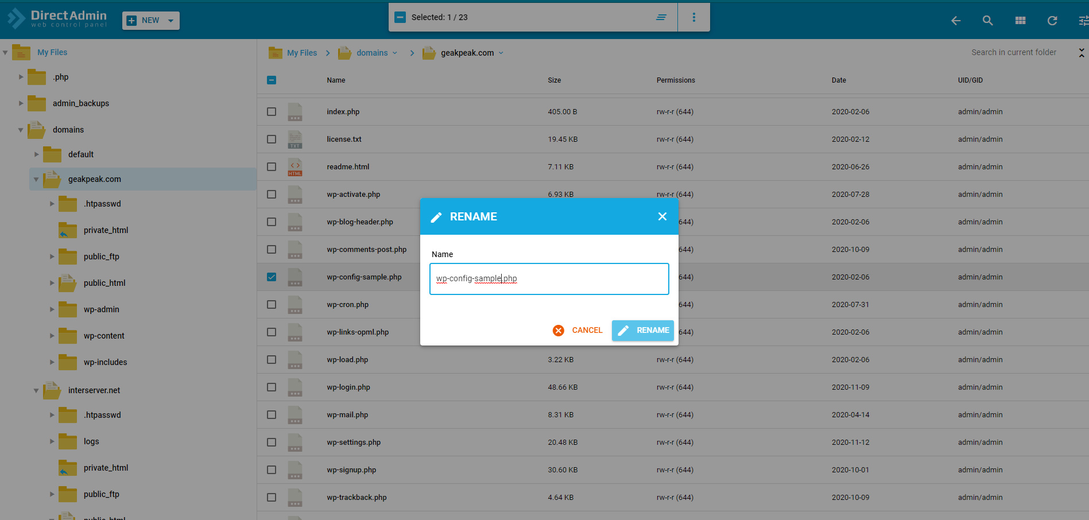Click the back arrow icon in header
Viewport: 1089px width, 520px height.
coord(956,21)
